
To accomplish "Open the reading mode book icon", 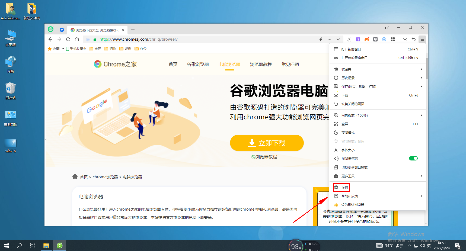I will [x=375, y=39].
